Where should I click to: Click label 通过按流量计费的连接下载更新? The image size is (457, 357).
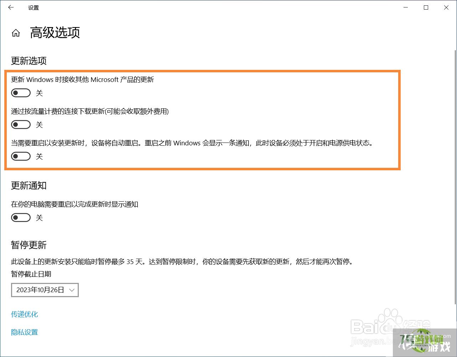[90, 112]
